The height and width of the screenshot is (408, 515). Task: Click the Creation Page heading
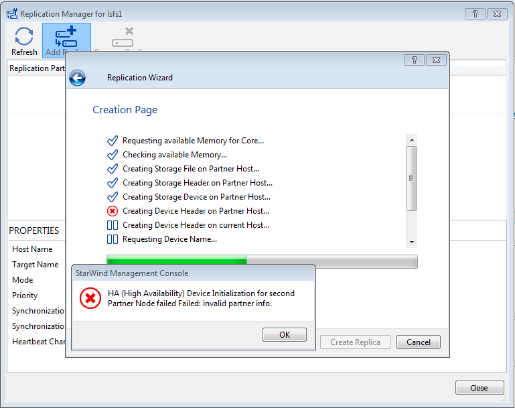coord(125,110)
